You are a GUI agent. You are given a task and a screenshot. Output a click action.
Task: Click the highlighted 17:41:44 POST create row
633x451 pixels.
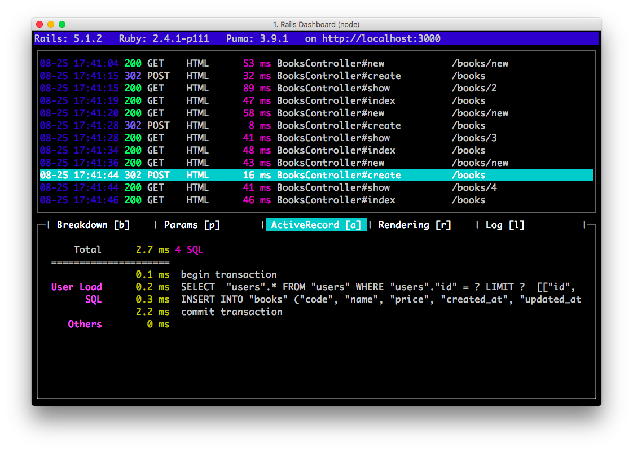[x=316, y=175]
